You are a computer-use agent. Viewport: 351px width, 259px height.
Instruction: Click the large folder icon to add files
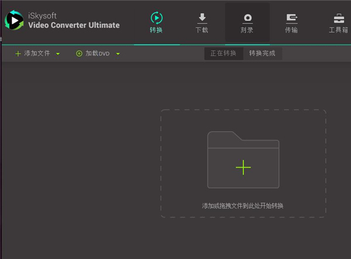[243, 159]
